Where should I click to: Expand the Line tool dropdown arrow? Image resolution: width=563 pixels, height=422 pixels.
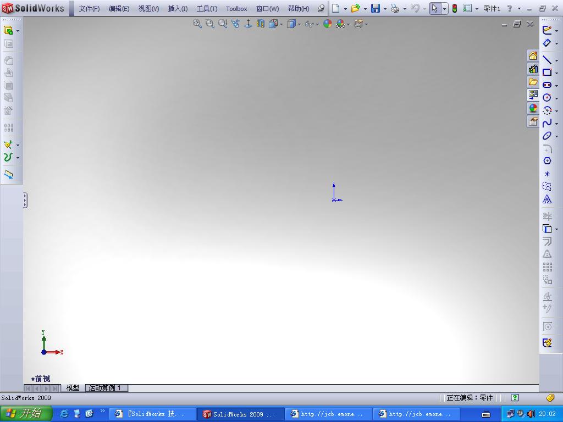pyautogui.click(x=557, y=60)
